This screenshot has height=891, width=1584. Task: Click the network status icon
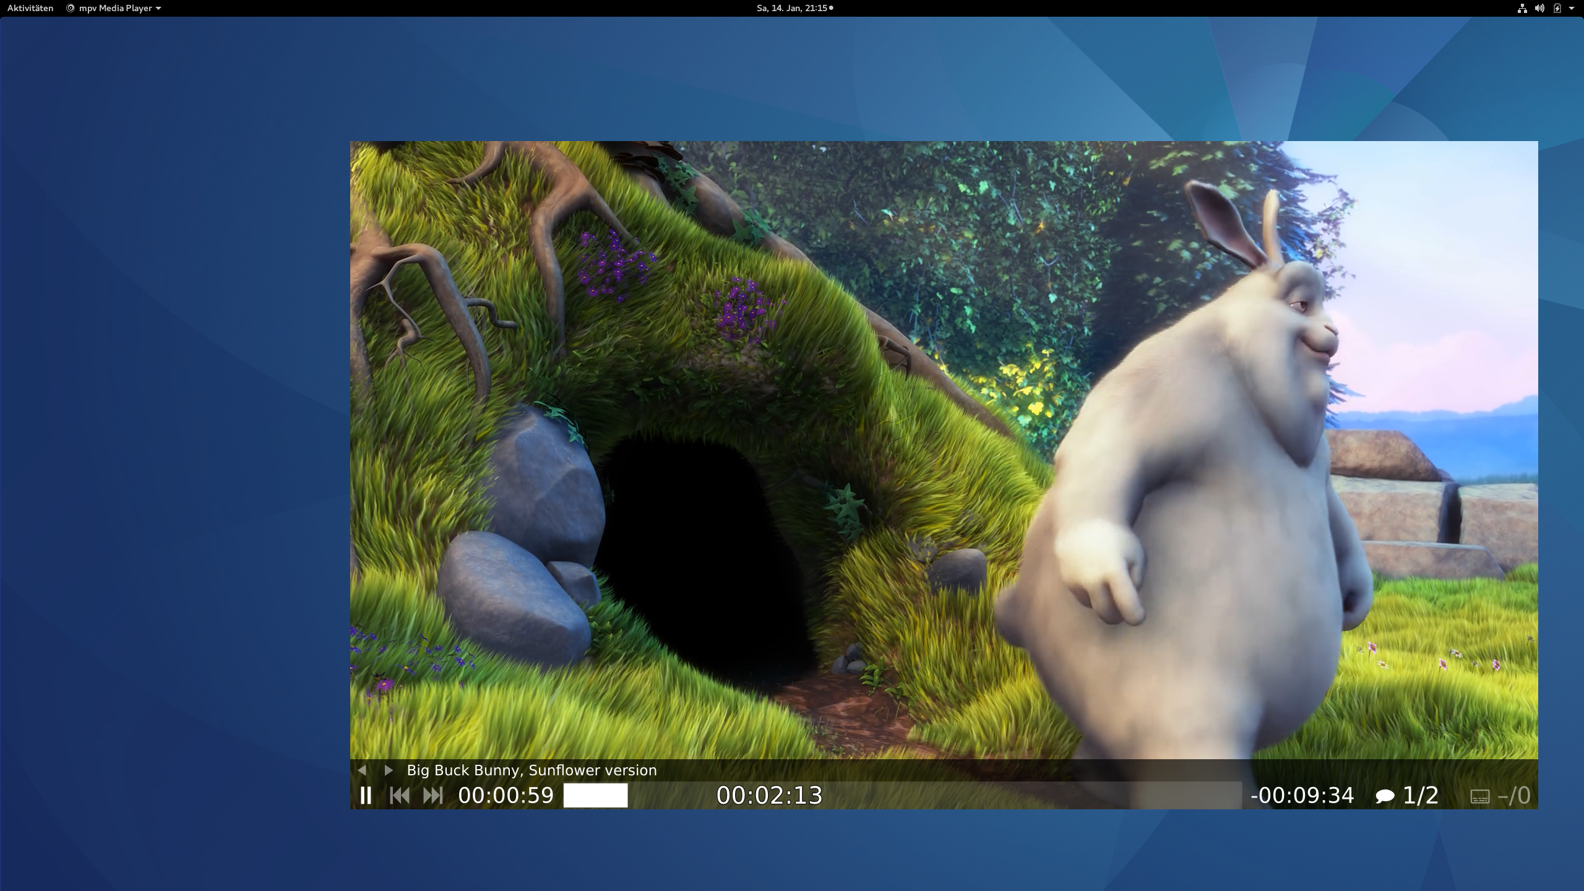1522,8
